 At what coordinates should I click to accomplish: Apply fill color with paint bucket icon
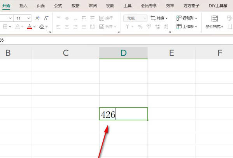18,27
